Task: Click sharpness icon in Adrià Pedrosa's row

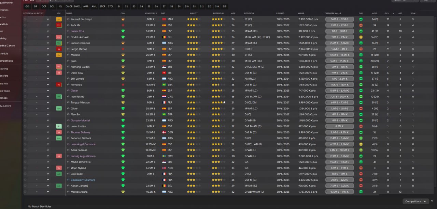Action: pos(361,150)
